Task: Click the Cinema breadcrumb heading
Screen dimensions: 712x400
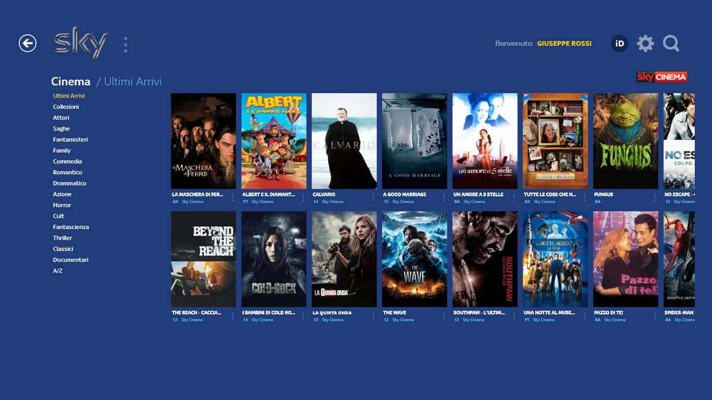Action: click(71, 81)
